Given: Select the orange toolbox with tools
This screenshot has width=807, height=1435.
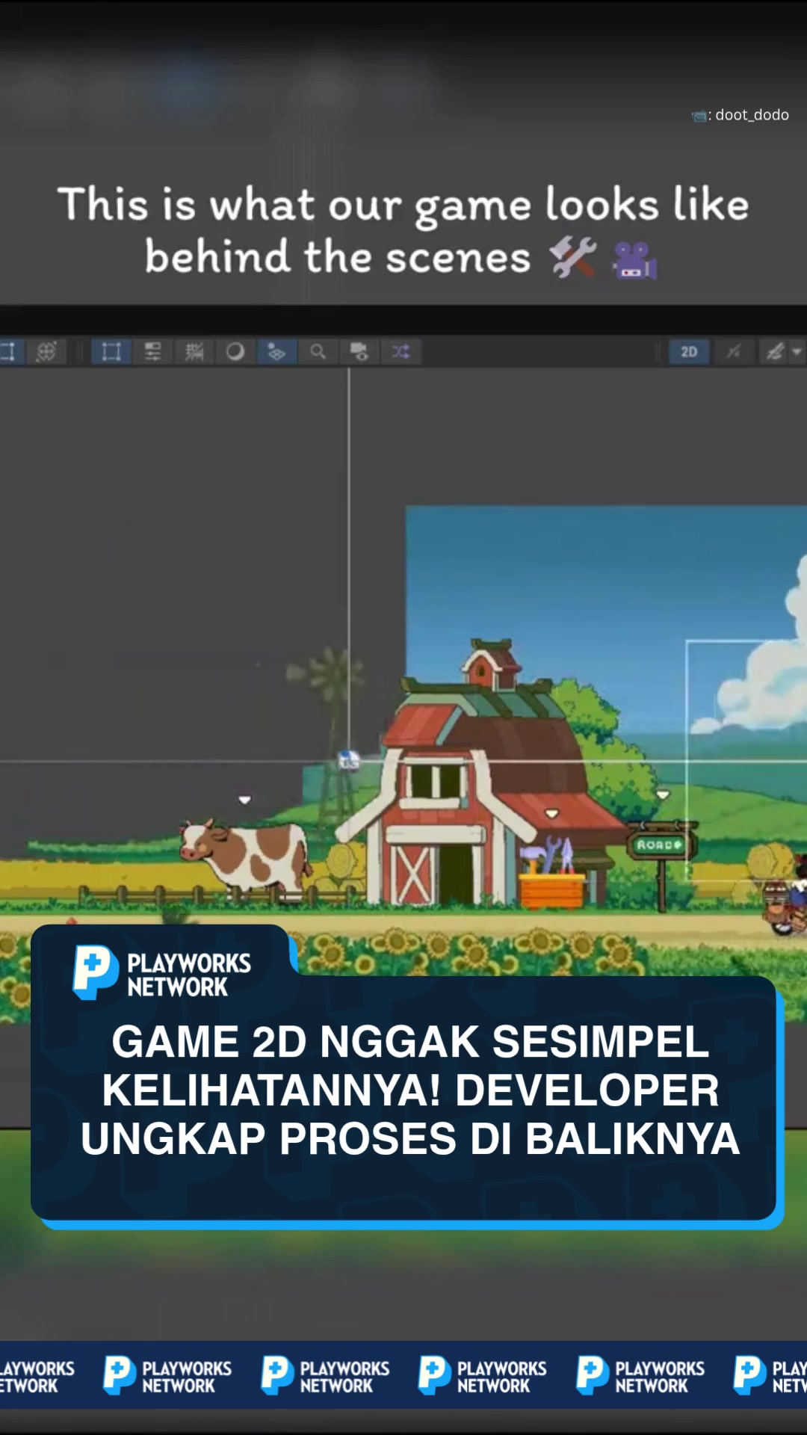Looking at the screenshot, I should coord(553,874).
